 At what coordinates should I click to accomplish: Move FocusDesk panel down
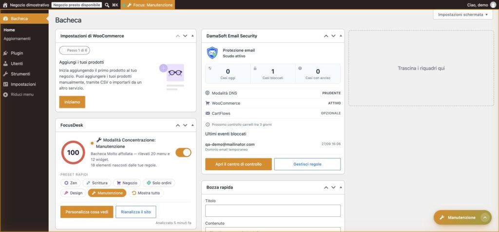[x=185, y=125]
